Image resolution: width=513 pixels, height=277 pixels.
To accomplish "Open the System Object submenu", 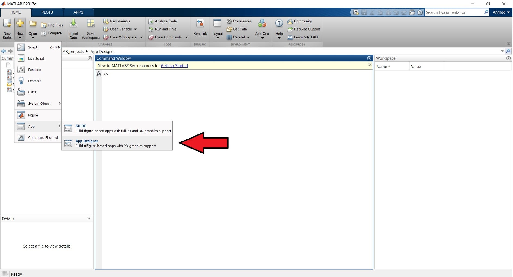I will tap(40, 103).
